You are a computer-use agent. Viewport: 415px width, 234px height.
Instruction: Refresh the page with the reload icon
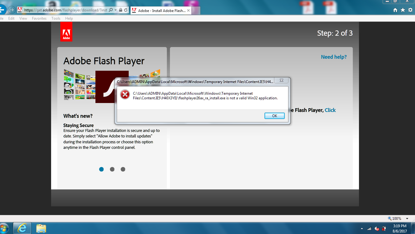[x=126, y=10]
